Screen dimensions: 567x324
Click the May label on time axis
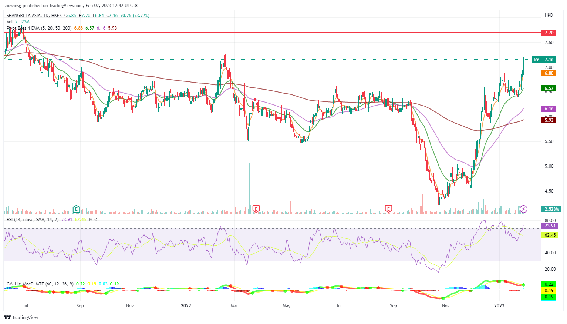click(286, 306)
